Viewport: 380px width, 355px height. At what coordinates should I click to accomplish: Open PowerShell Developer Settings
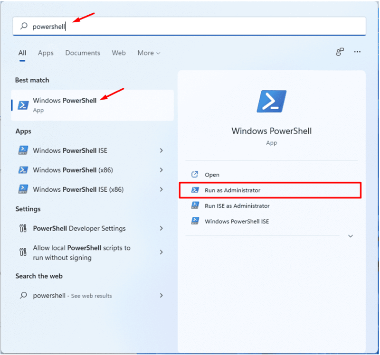click(92, 228)
